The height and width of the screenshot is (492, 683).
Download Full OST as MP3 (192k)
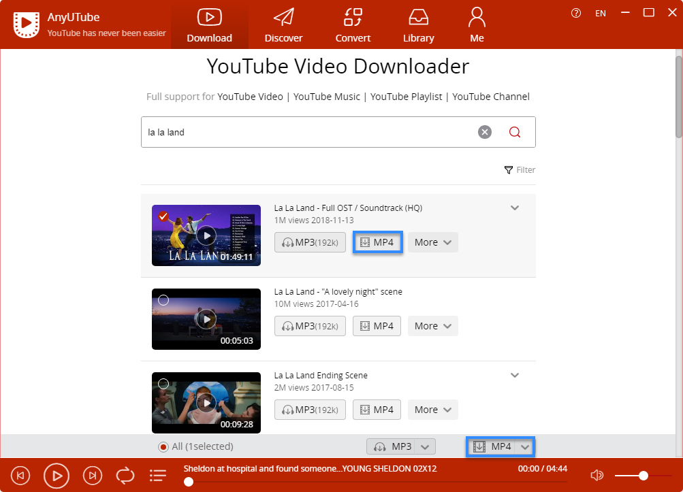[x=310, y=242]
